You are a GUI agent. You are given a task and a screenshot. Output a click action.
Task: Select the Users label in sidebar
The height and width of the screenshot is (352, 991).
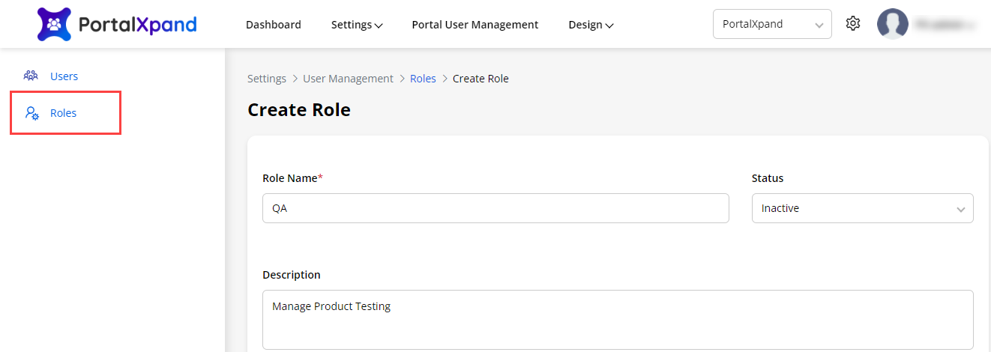(x=64, y=76)
